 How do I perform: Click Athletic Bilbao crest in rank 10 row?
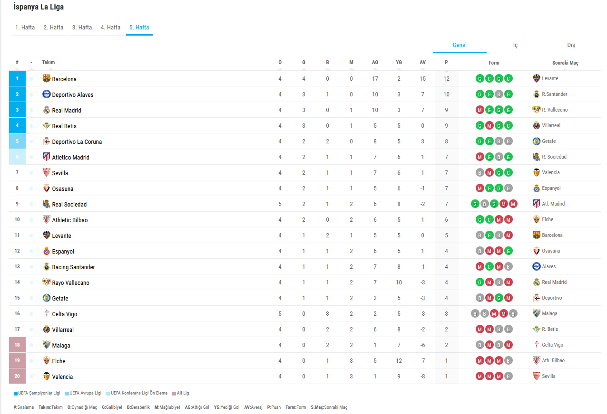[x=46, y=219]
